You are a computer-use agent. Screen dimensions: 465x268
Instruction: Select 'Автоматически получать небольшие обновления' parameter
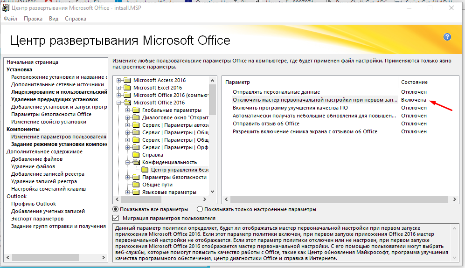point(314,116)
